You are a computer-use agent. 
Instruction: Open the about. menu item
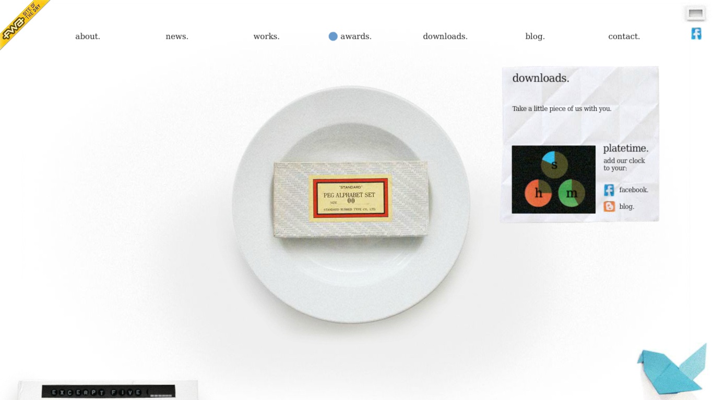point(88,36)
